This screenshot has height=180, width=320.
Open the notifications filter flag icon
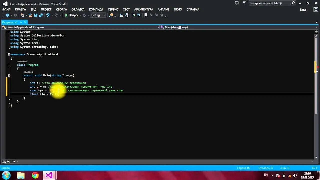[x=244, y=3]
